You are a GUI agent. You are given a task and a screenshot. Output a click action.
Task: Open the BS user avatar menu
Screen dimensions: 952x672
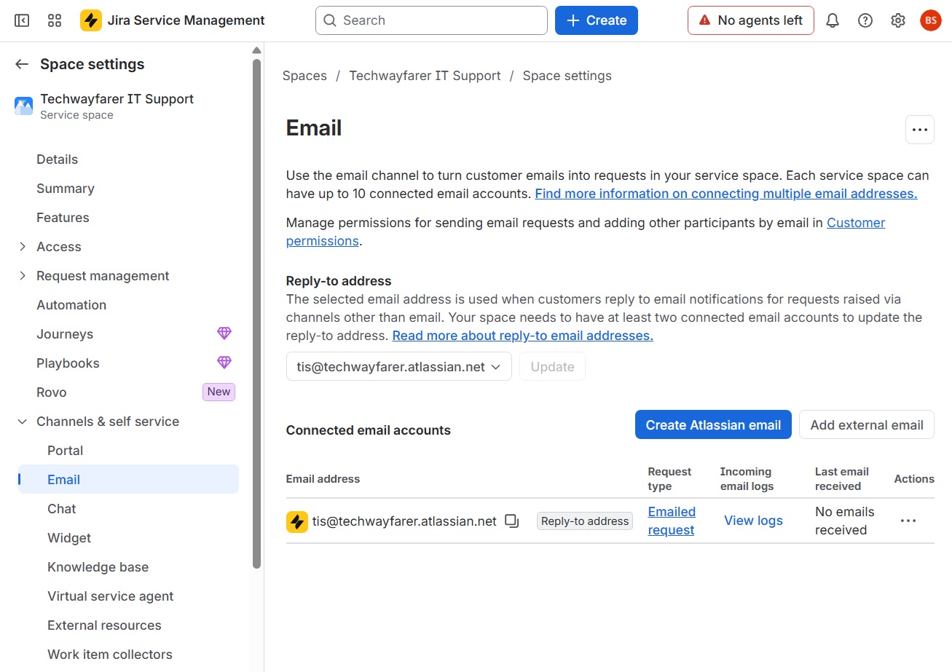tap(931, 20)
